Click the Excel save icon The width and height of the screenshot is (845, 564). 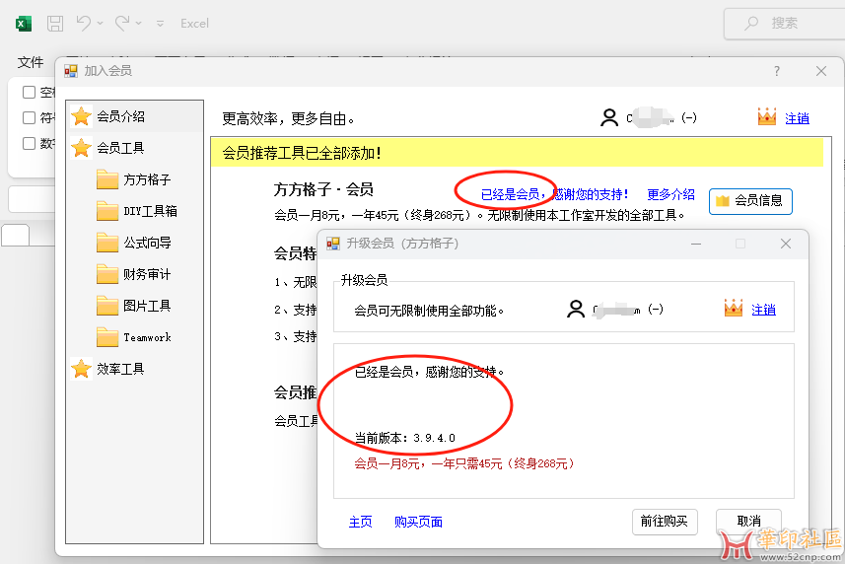tap(55, 23)
